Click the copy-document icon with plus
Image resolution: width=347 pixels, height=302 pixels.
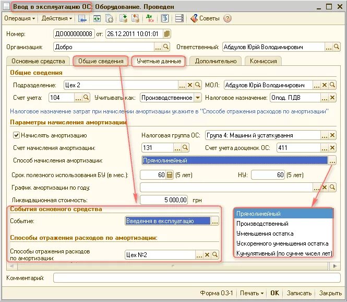[x=110, y=19]
